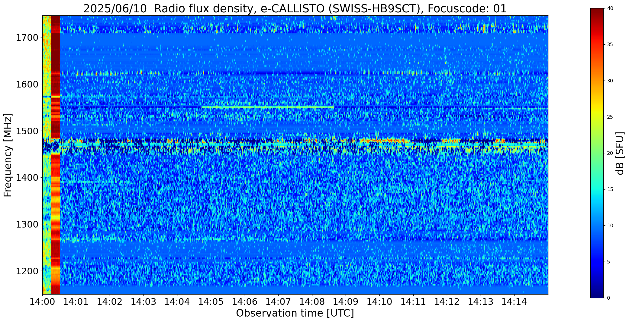Click the colorbar 35 tick label
The height and width of the screenshot is (322, 629).
click(x=610, y=45)
